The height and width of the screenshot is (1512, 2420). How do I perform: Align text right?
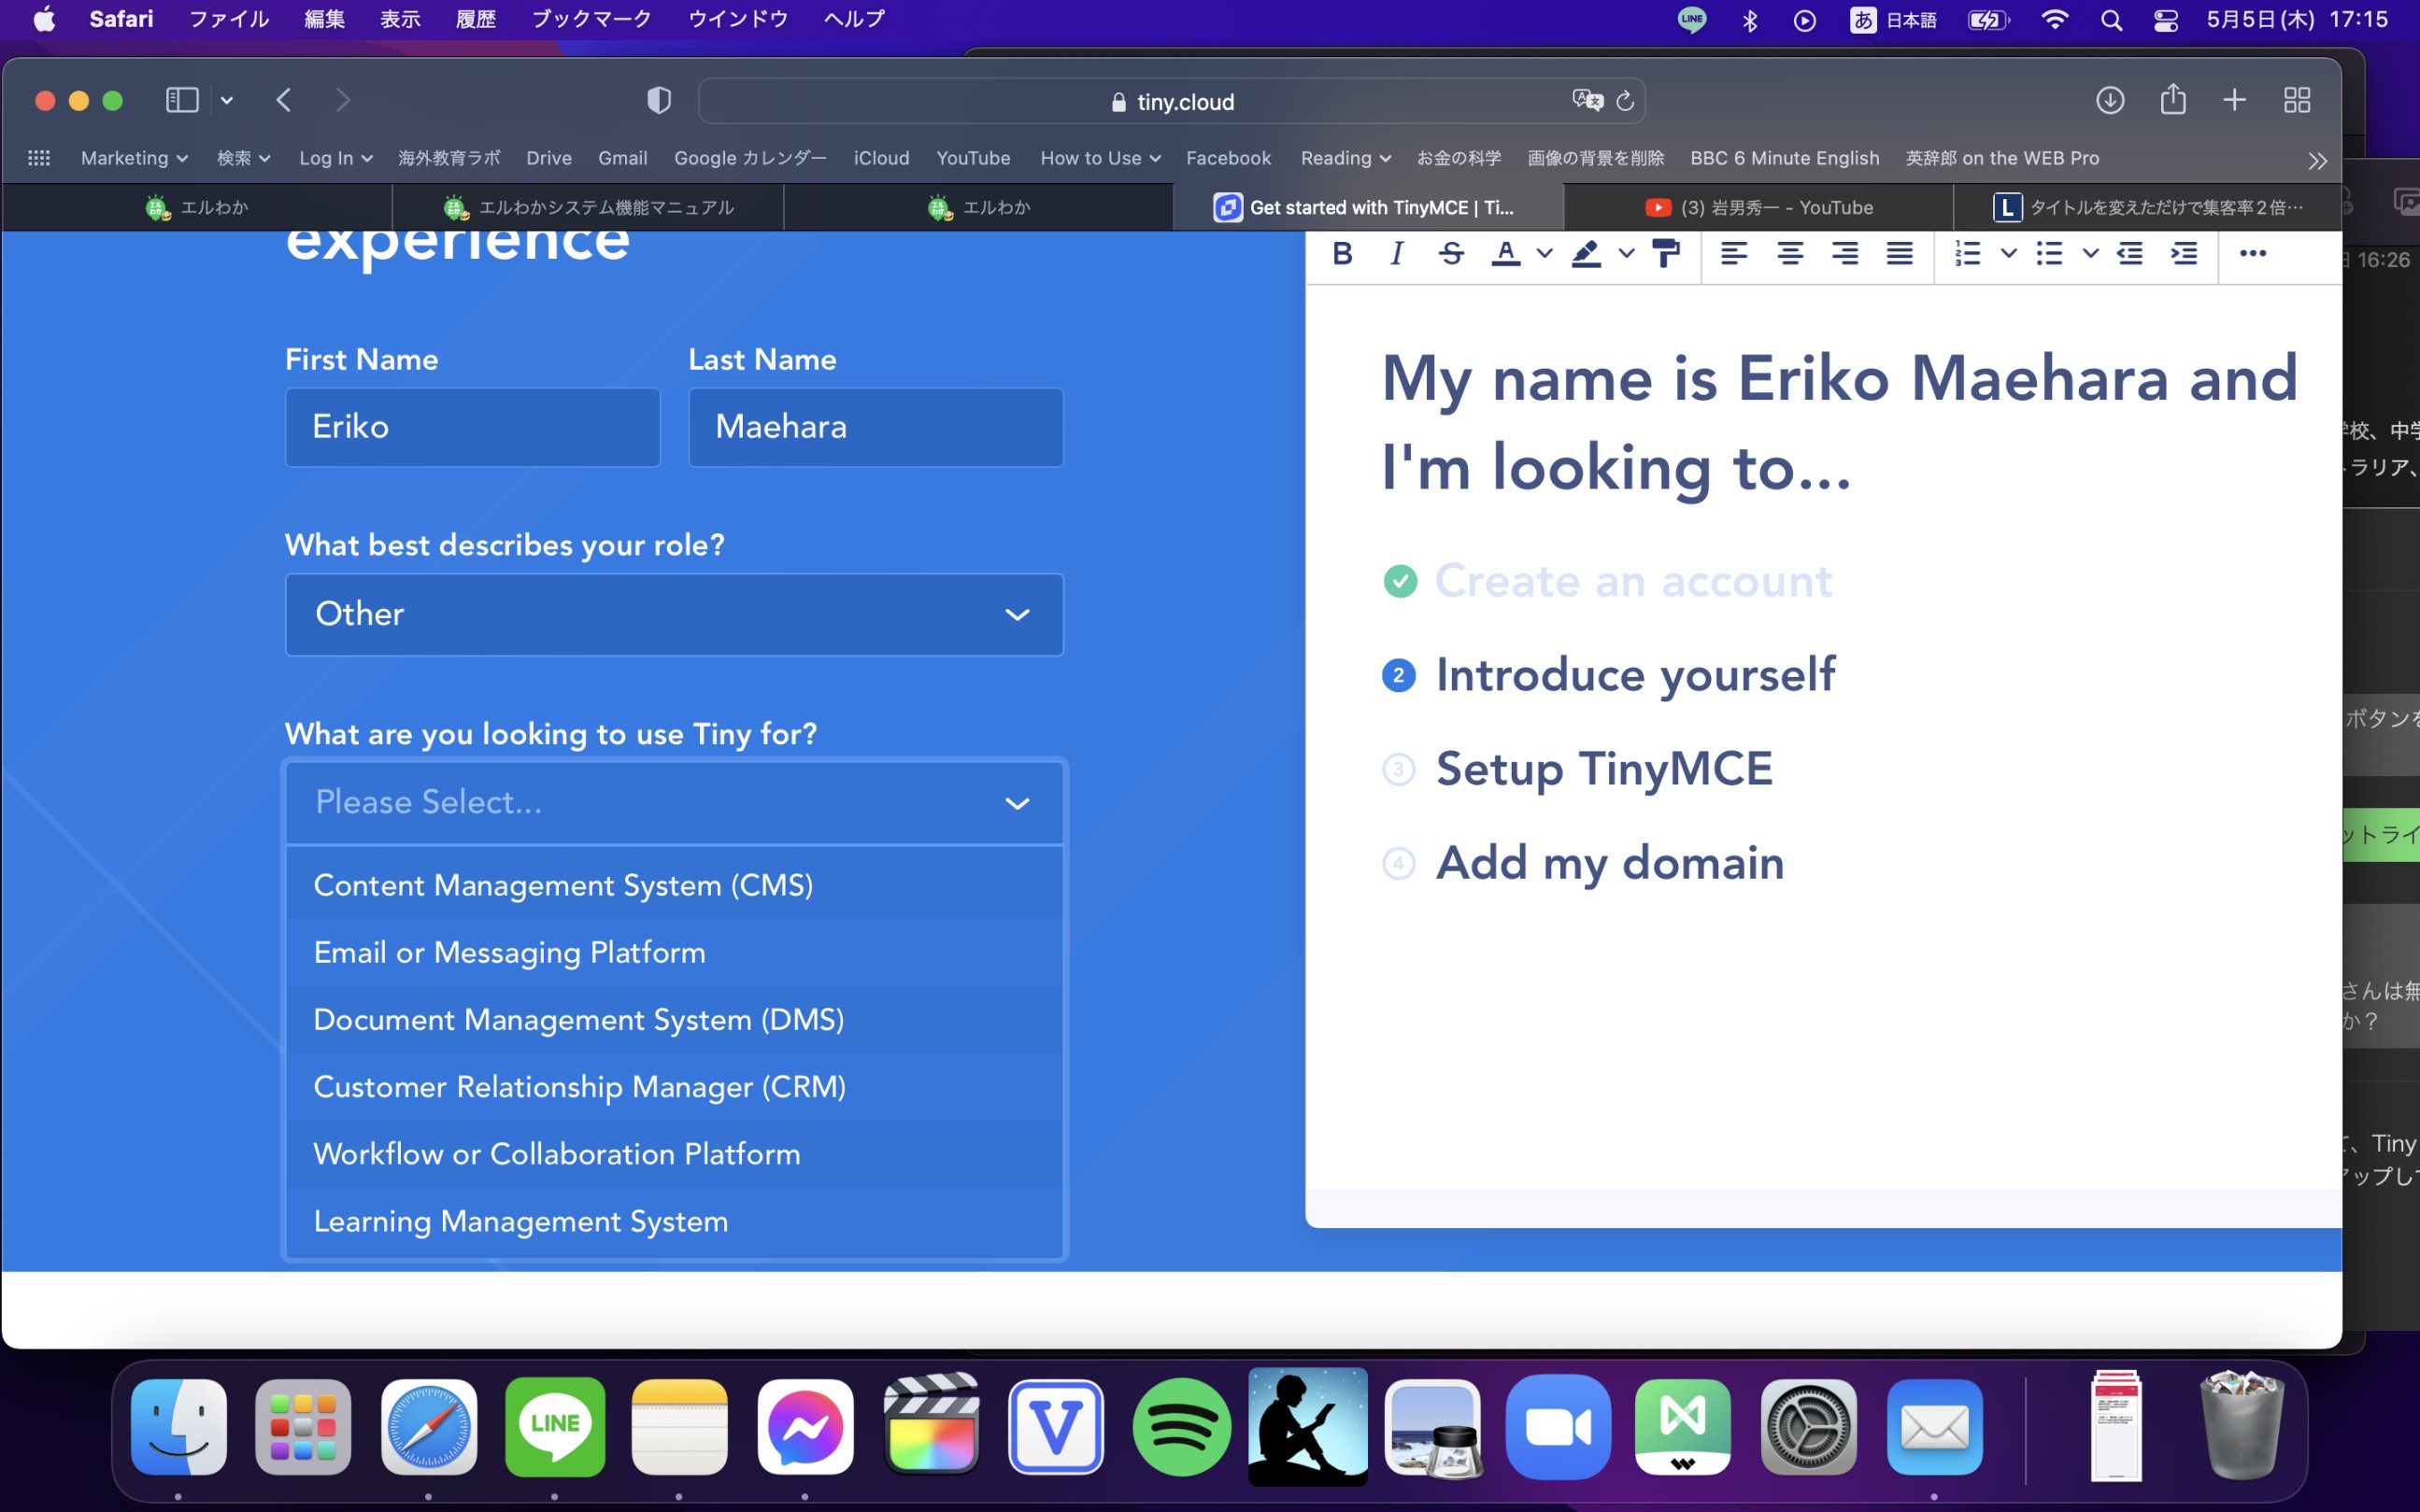pos(1844,254)
